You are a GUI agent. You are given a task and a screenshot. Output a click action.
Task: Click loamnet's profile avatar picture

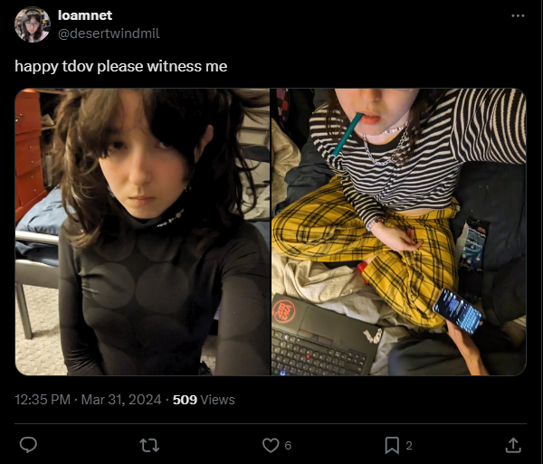[x=33, y=25]
